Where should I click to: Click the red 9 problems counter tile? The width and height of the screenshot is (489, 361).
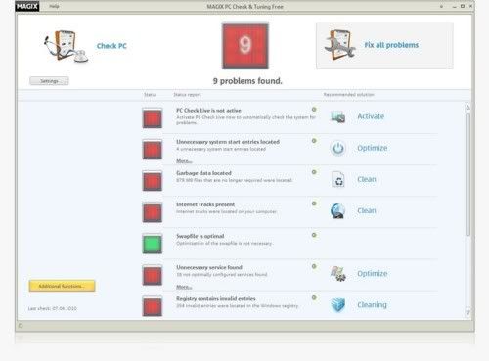[245, 46]
